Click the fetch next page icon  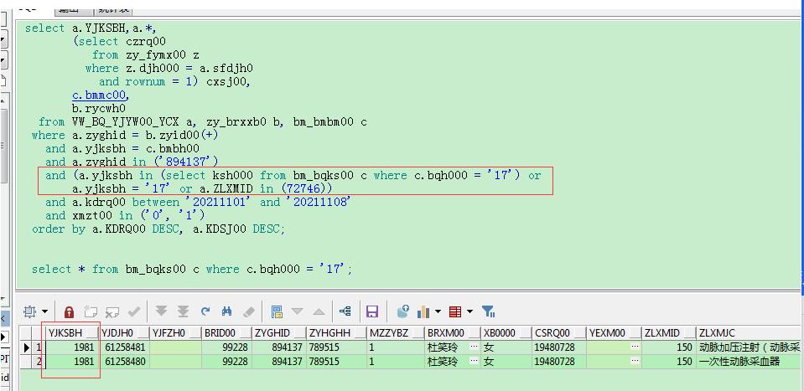click(162, 311)
